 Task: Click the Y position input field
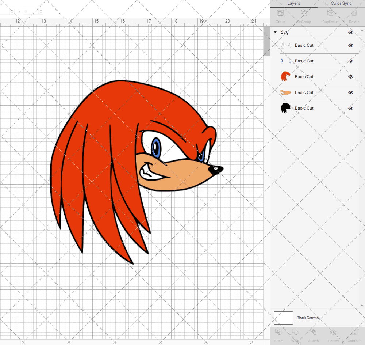[31, 11]
